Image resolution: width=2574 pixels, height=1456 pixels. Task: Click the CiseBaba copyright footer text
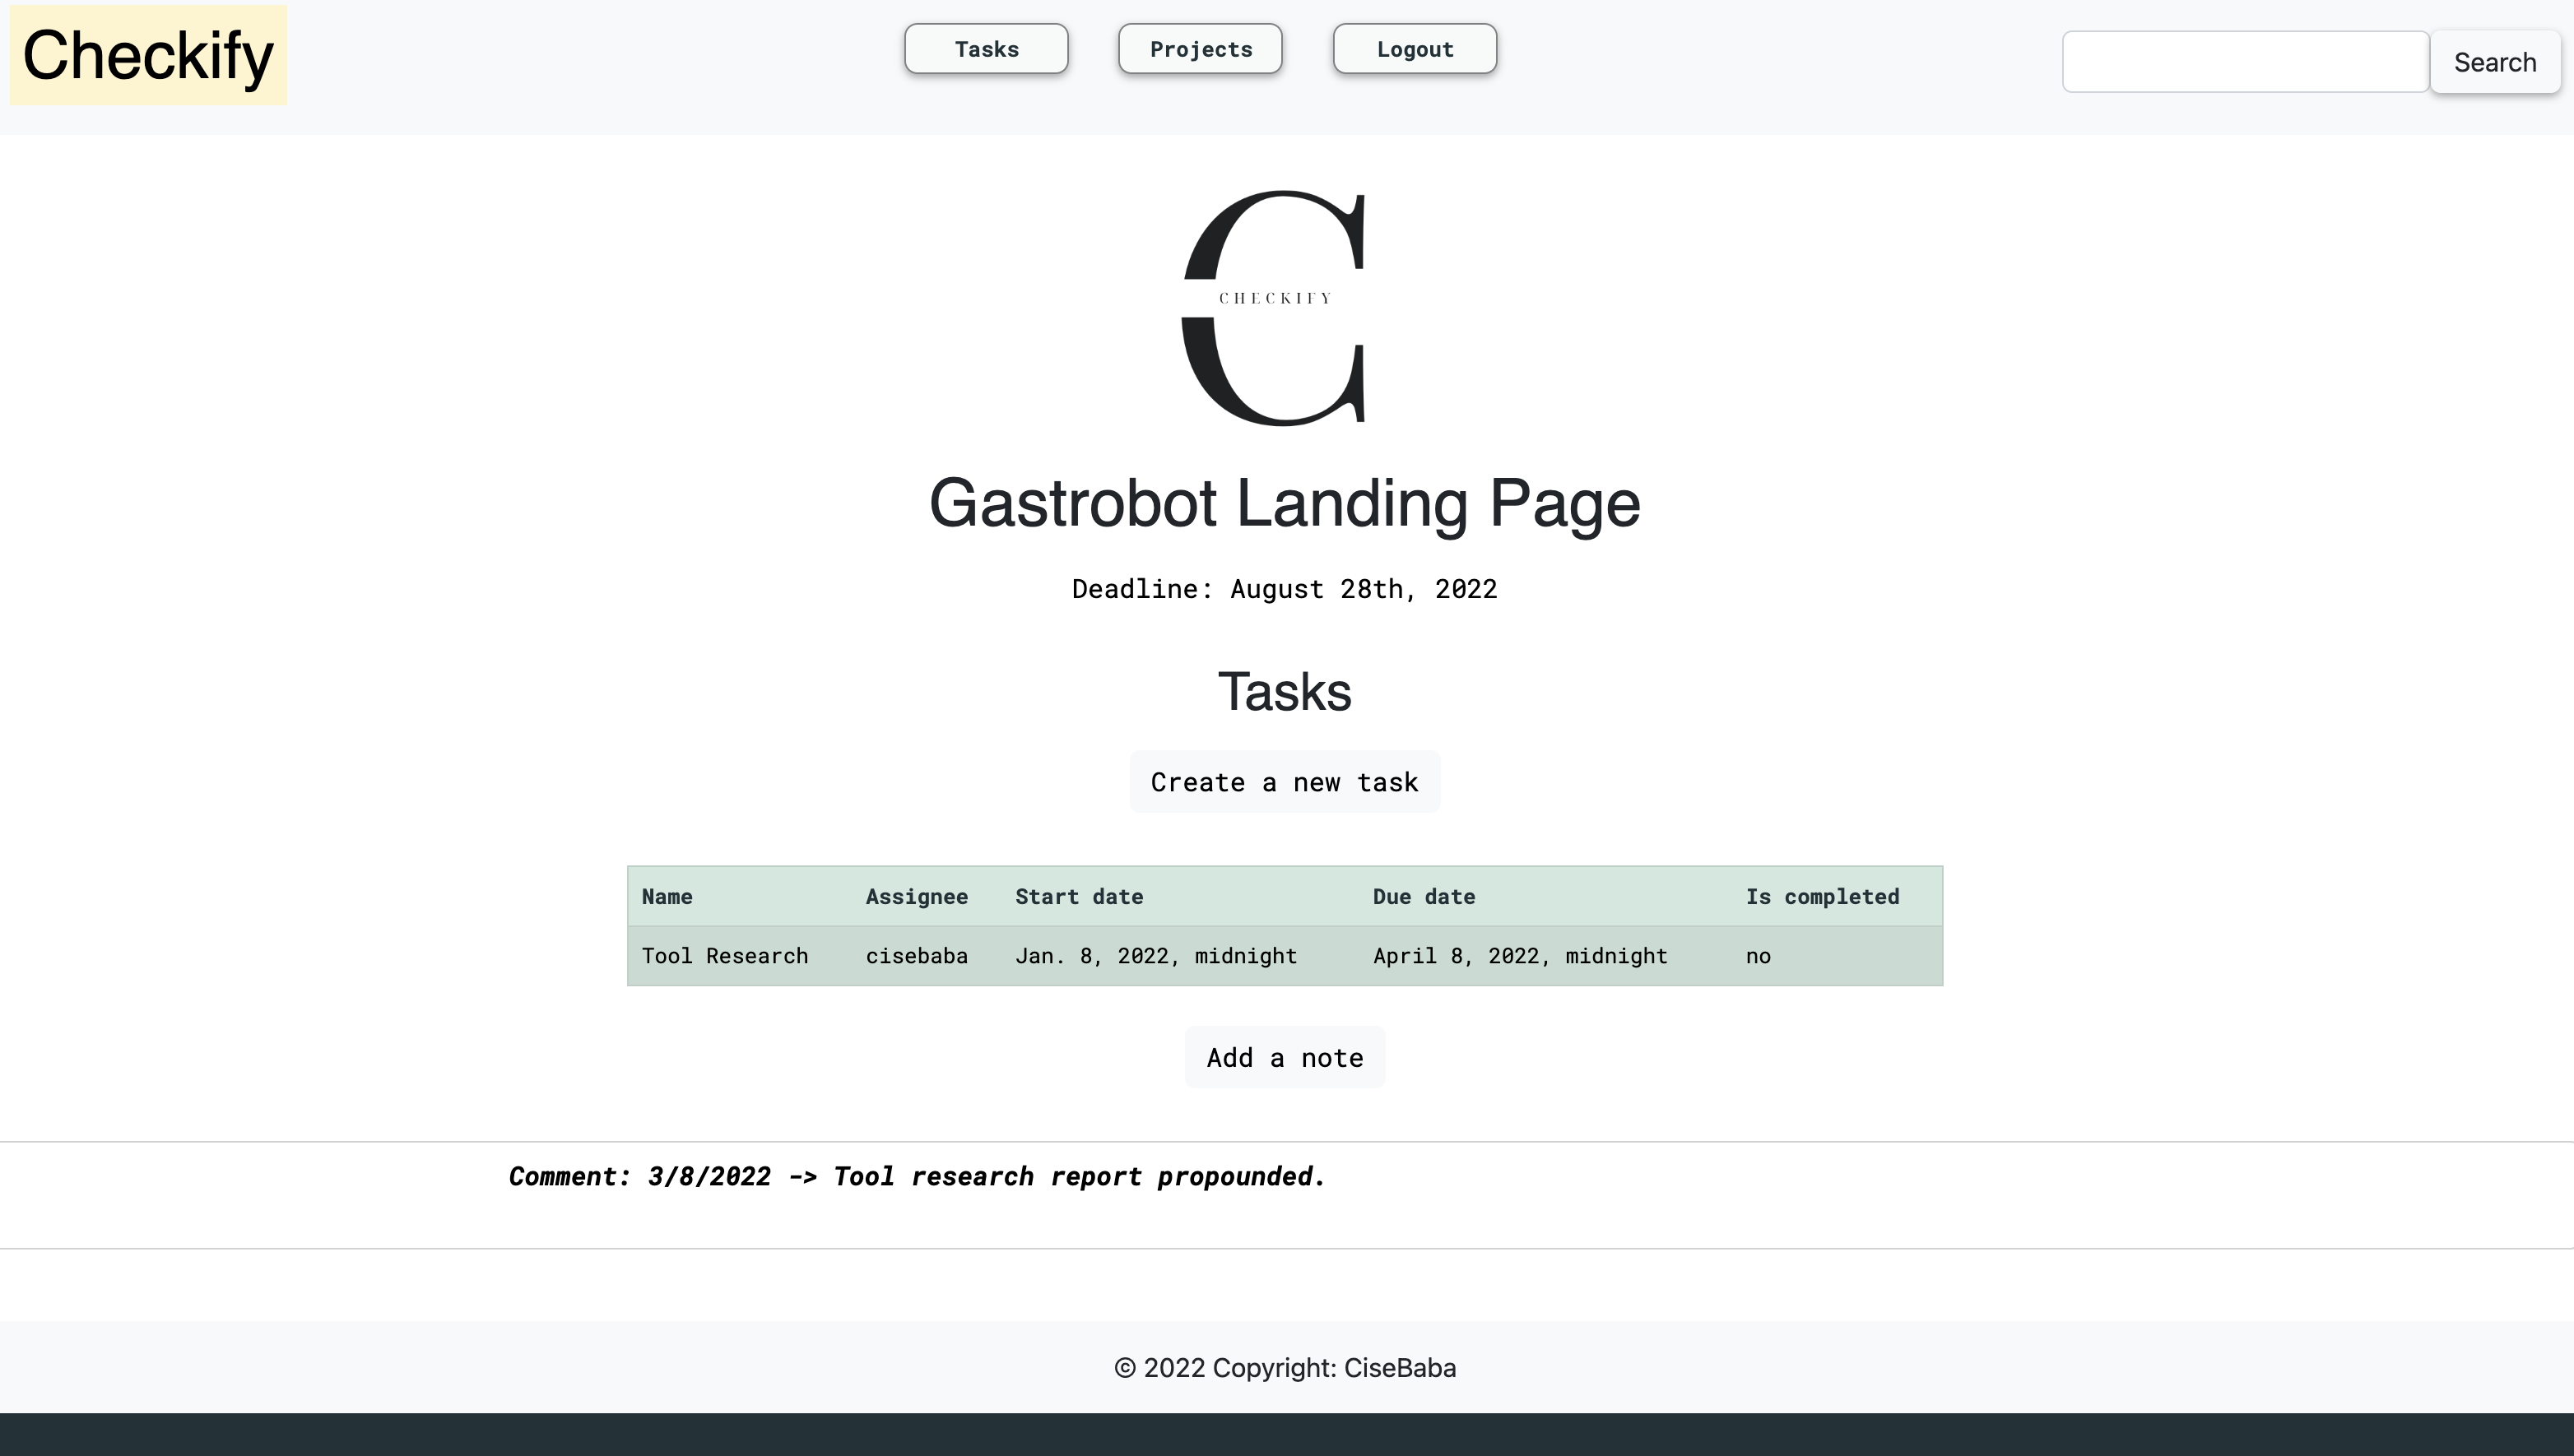pyautogui.click(x=1285, y=1368)
